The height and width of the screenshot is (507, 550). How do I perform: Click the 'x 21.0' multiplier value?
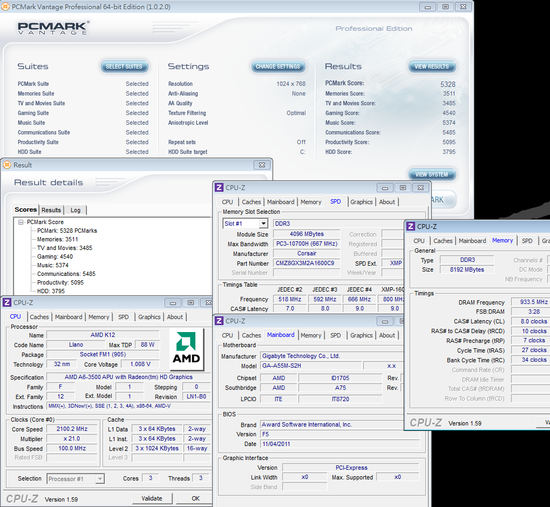(72, 438)
